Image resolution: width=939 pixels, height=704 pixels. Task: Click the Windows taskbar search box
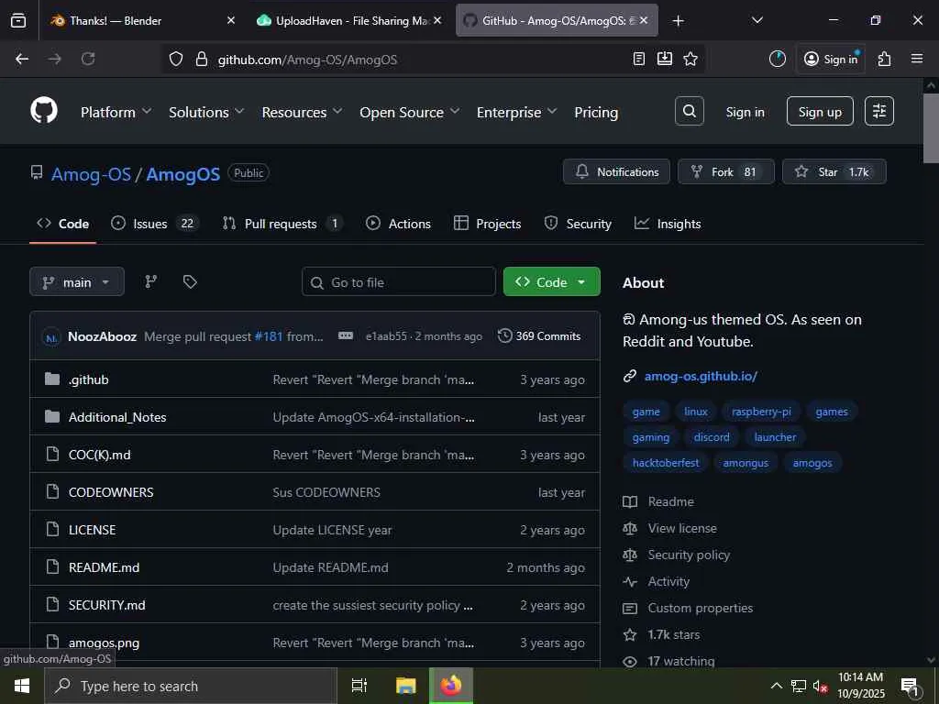pos(191,686)
